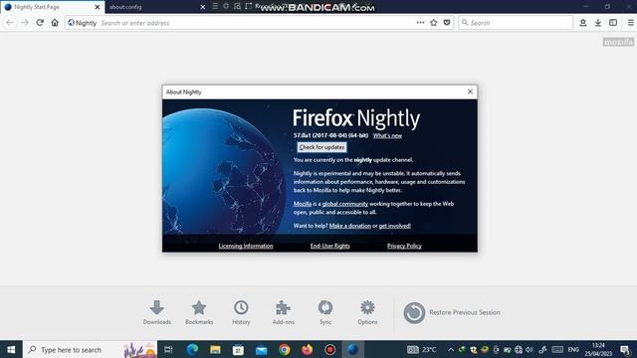Launch Microsoft Edge from the taskbar
This screenshot has width=637, height=358.
tap(192, 349)
